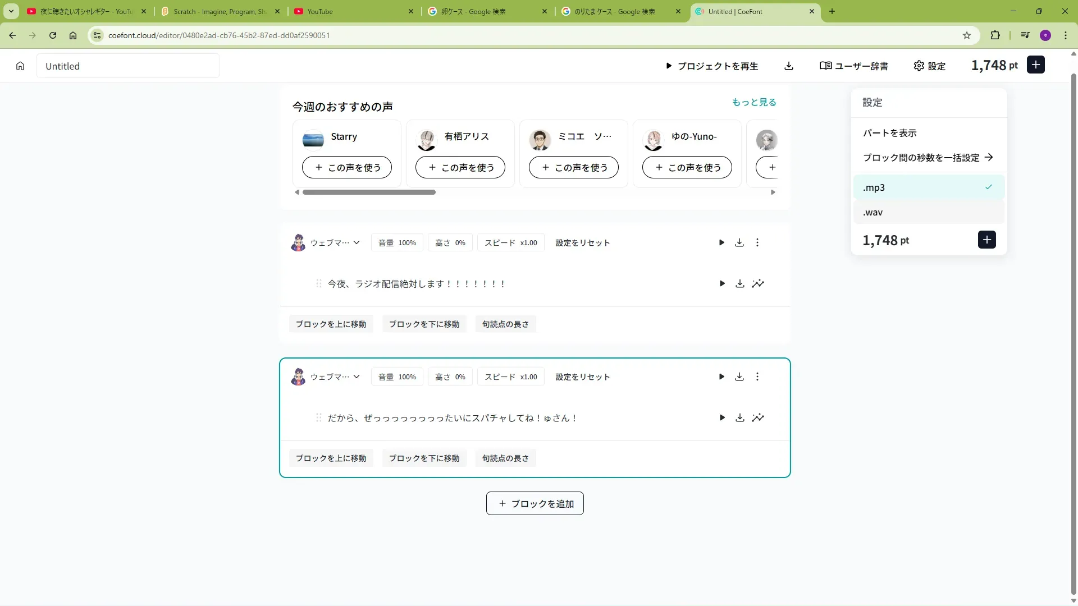Expand voice selector dropdown in second block
Viewport: 1078px width, 606px height.
356,377
